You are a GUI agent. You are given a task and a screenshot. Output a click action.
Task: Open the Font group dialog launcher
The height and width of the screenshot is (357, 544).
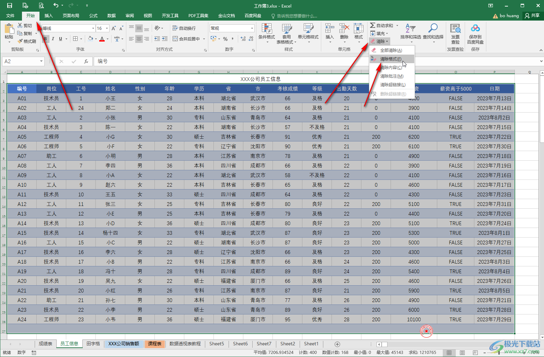tap(123, 50)
